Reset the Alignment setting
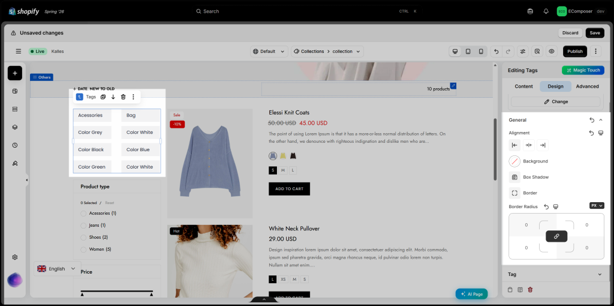This screenshot has width=614, height=306. click(x=591, y=133)
